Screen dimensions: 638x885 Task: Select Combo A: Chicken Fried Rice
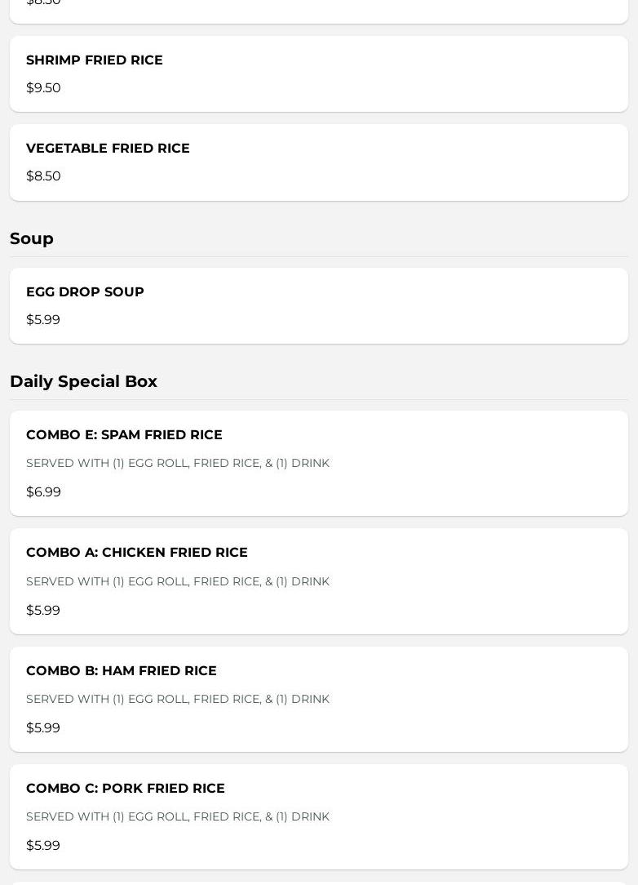(319, 581)
